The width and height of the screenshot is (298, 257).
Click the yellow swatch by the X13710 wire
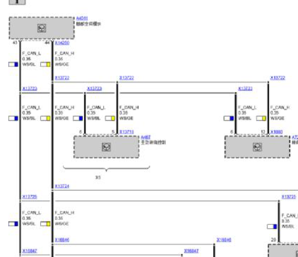[x=110, y=118]
